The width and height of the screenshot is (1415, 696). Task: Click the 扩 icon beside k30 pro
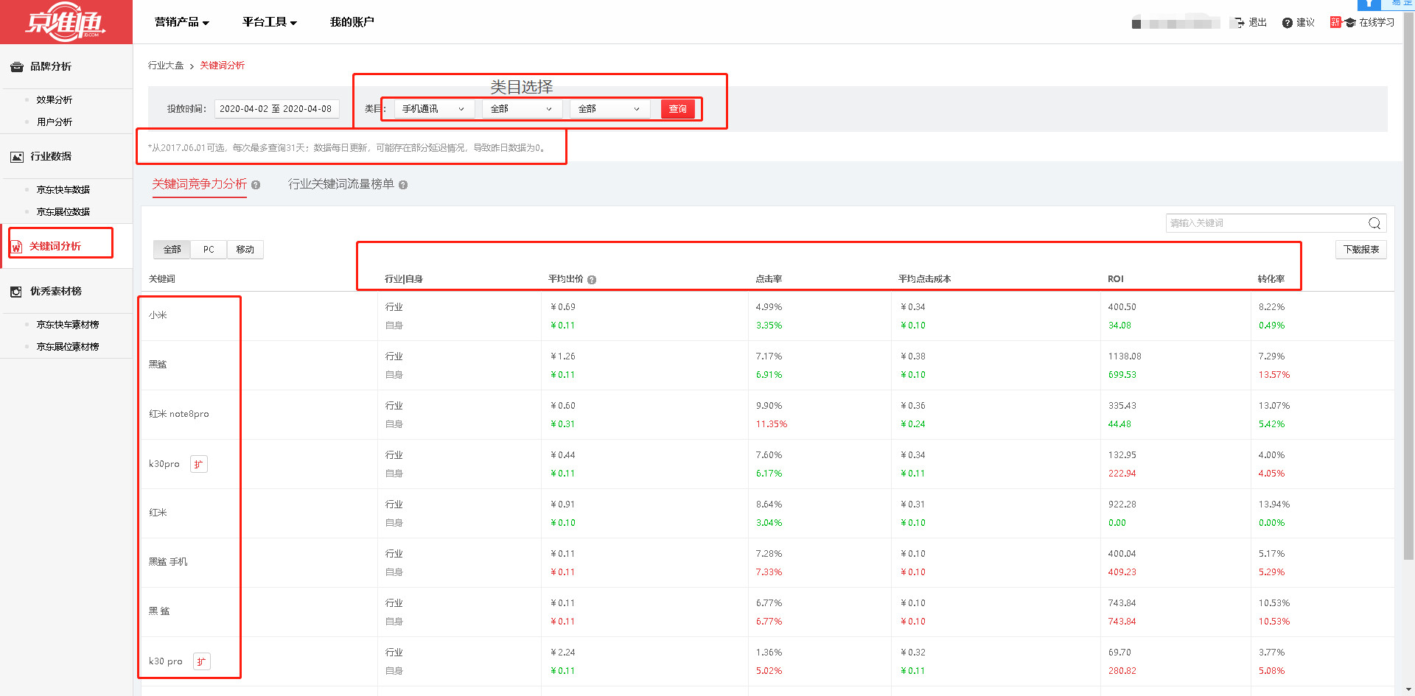point(202,661)
